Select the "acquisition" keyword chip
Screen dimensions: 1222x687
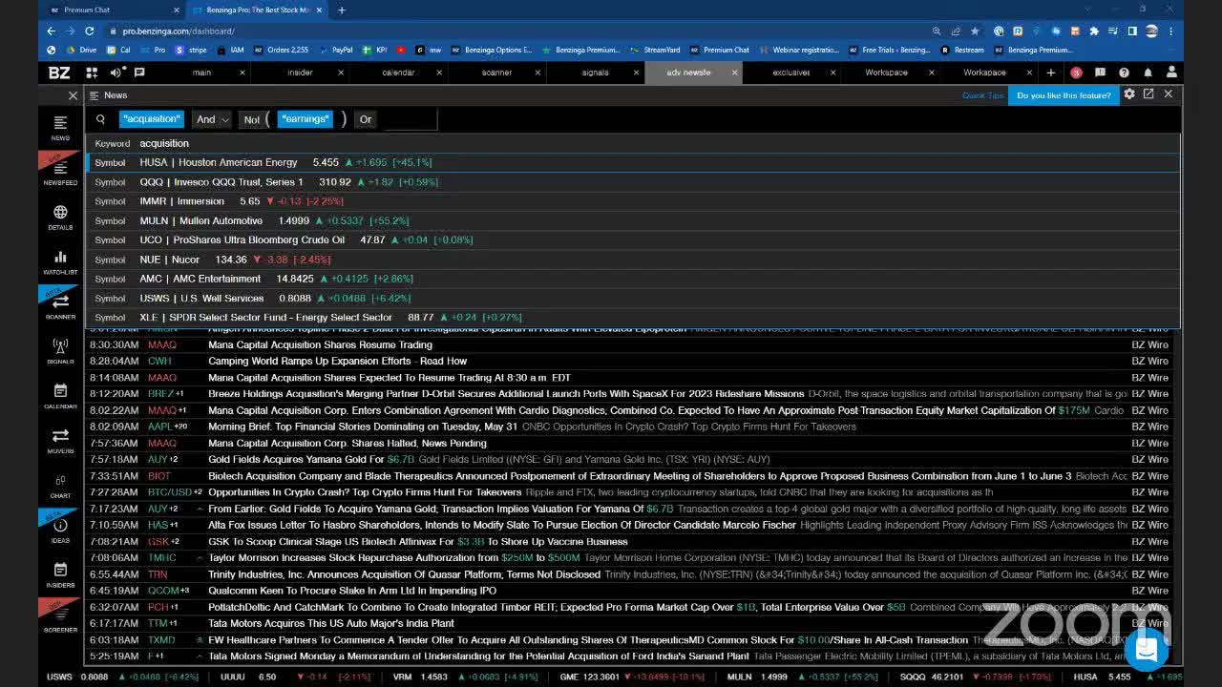point(151,119)
